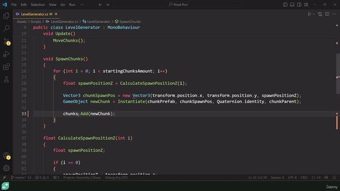Close the LevelGenerator.cs tab
Image resolution: width=340 pixels, height=191 pixels.
tap(56, 14)
